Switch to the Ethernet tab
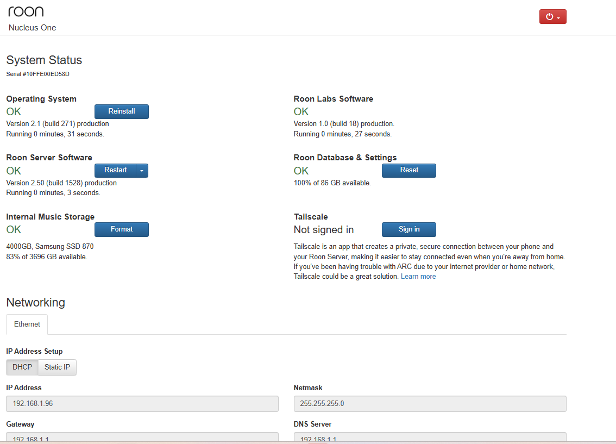This screenshot has height=444, width=616. (x=27, y=324)
